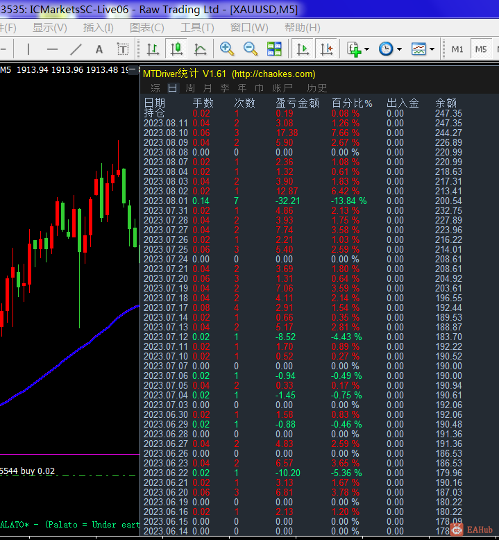Zoom out of the chart
499x540 pixels.
point(251,49)
